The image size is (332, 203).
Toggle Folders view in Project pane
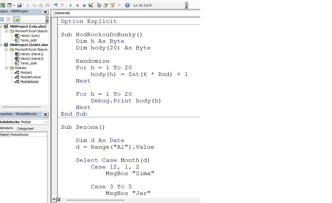pyautogui.click(x=16, y=20)
